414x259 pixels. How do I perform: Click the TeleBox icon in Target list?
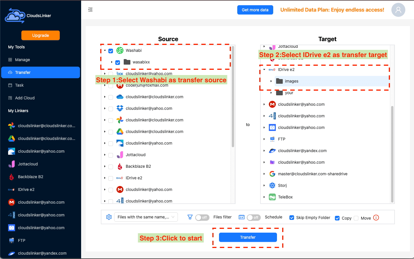[x=272, y=197]
